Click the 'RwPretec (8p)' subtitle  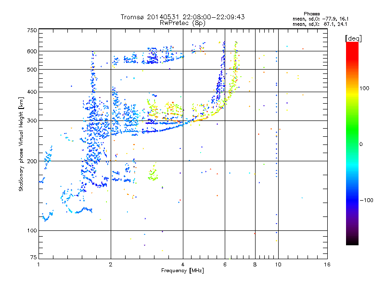(x=183, y=23)
